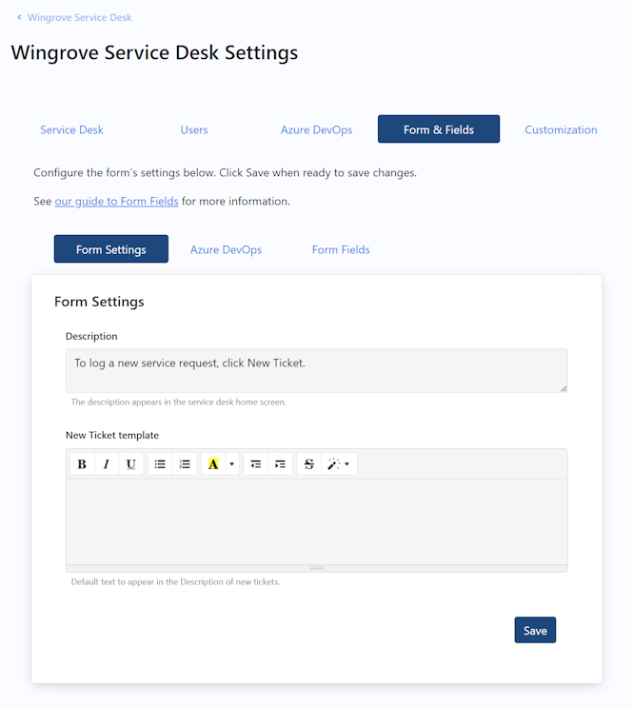Grab the Description box resize corner

[x=564, y=388]
